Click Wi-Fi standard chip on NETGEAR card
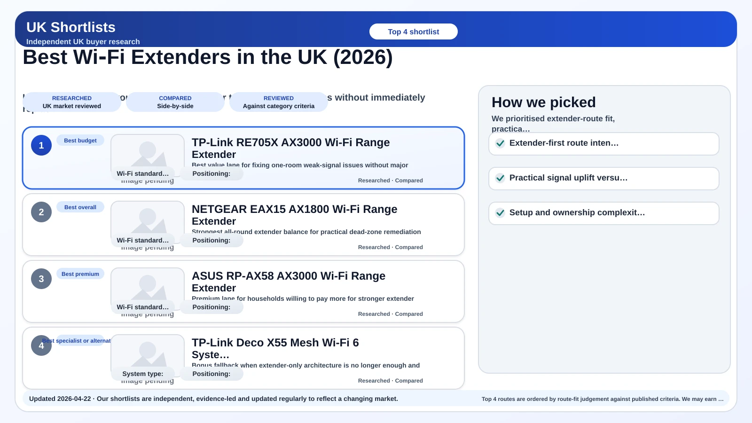The width and height of the screenshot is (752, 423). (143, 240)
